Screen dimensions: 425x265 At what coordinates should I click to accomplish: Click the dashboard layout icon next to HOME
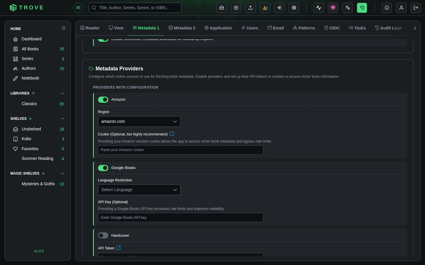click(63, 28)
